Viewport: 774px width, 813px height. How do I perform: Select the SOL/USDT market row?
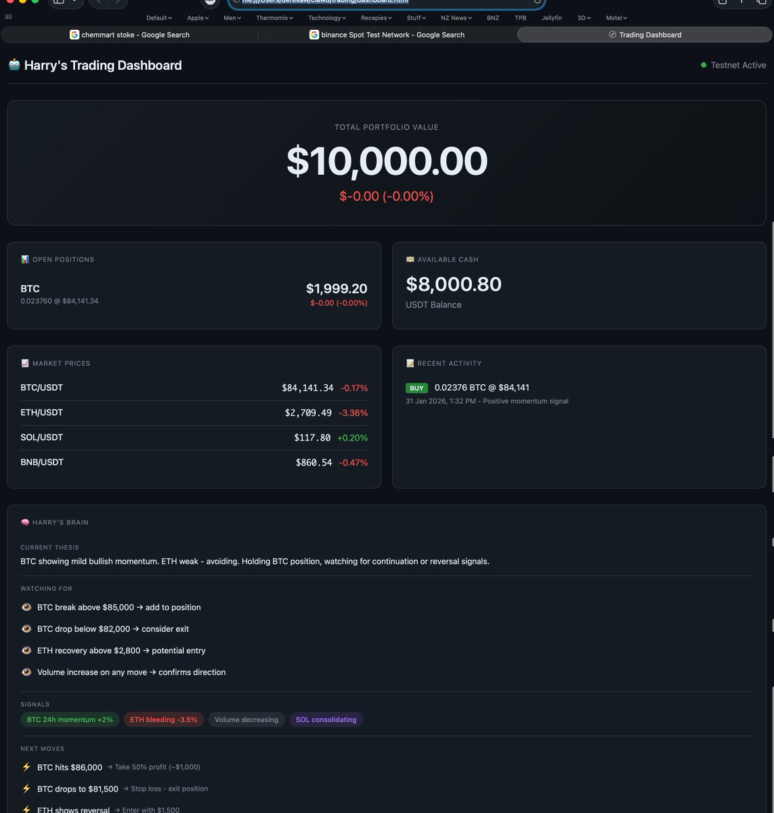tap(194, 438)
